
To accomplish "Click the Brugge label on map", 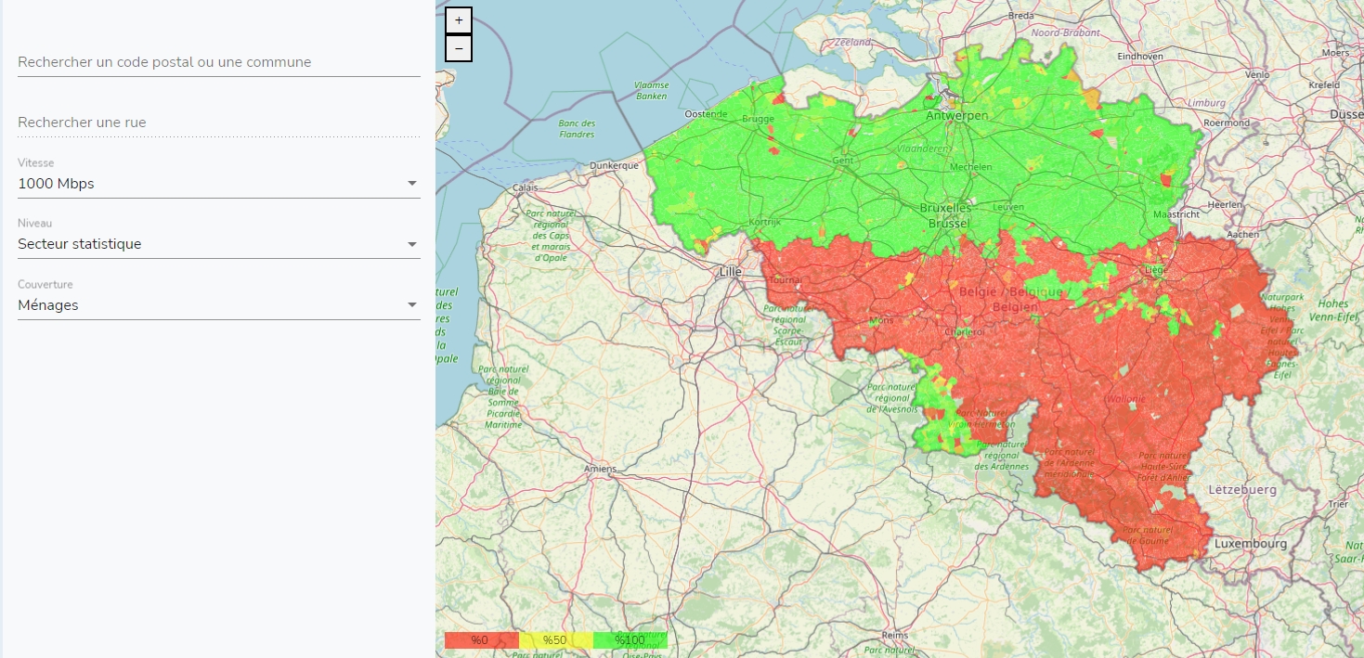I will [758, 119].
